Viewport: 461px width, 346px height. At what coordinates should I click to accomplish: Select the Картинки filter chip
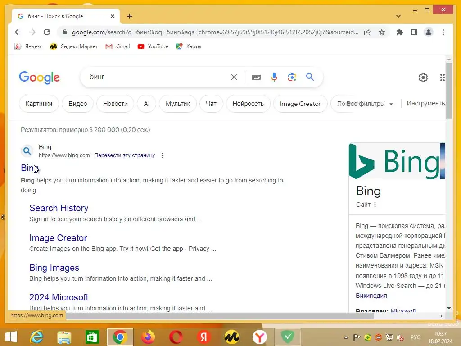click(x=39, y=104)
